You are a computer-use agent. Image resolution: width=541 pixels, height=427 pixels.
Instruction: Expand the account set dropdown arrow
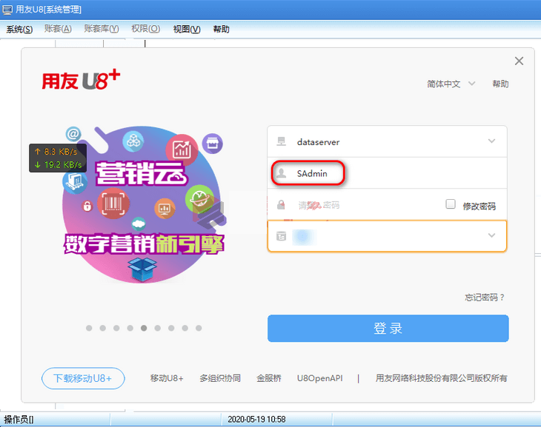[491, 236]
